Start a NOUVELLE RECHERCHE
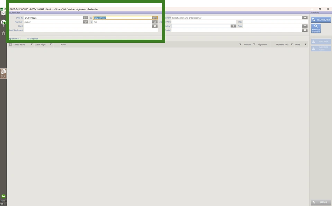Image resolution: width=332 pixels, height=206 pixels. pyautogui.click(x=316, y=29)
